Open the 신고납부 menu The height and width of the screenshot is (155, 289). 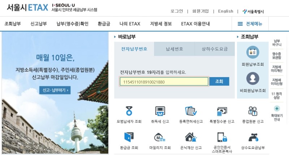(x=39, y=24)
